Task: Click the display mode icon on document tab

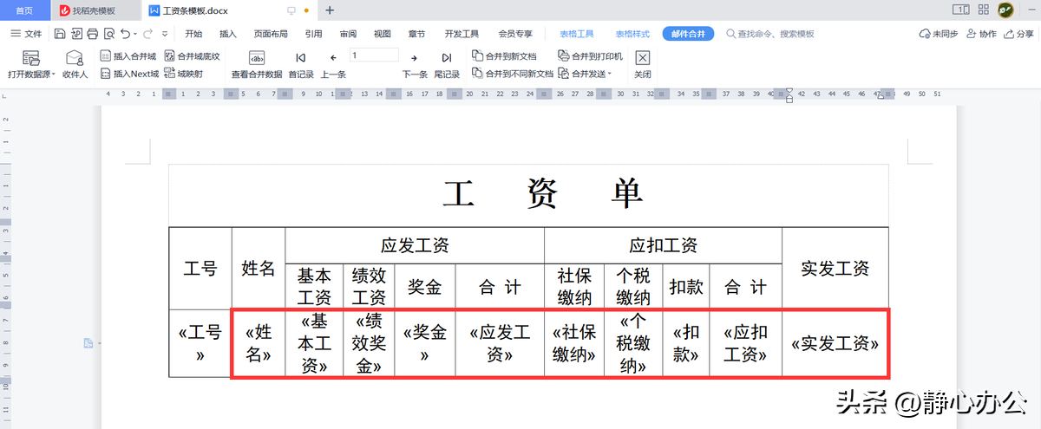Action: click(x=291, y=10)
